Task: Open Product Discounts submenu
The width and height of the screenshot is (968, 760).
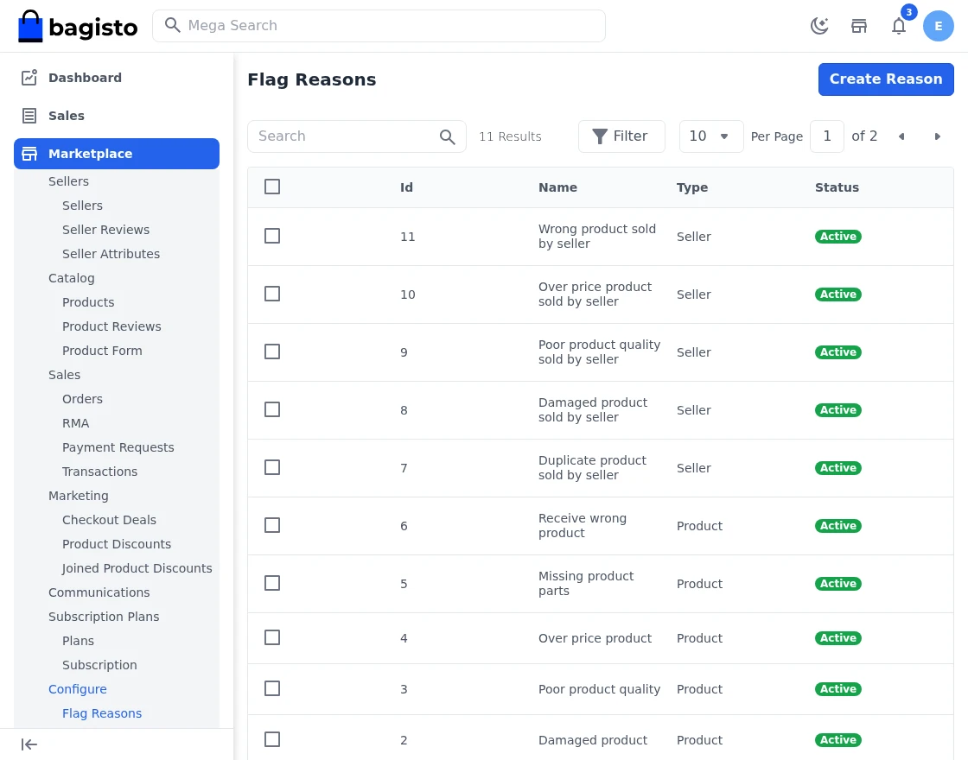Action: click(x=117, y=544)
